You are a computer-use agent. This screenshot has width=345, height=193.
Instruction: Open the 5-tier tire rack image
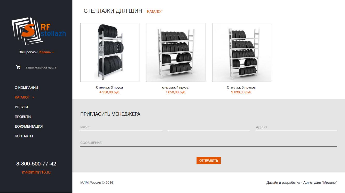[242, 52]
